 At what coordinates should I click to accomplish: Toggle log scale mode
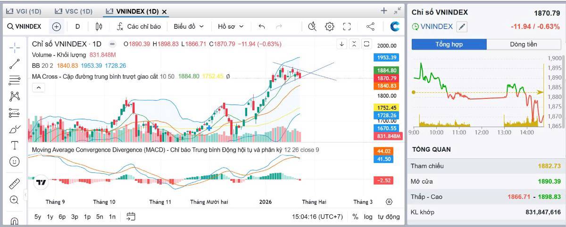pos(368,217)
